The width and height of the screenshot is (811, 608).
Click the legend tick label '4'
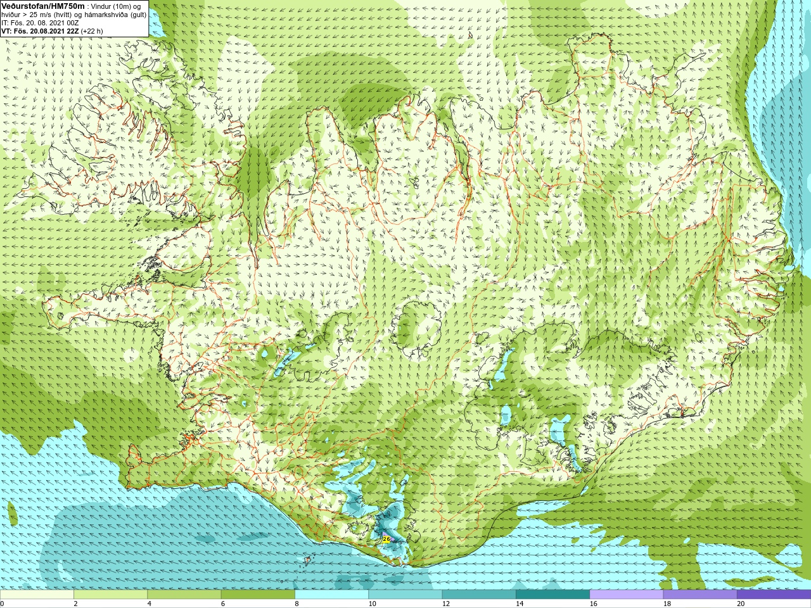pos(150,604)
